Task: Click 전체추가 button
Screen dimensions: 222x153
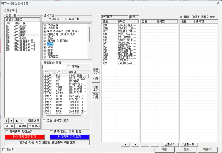Action: (96, 88)
